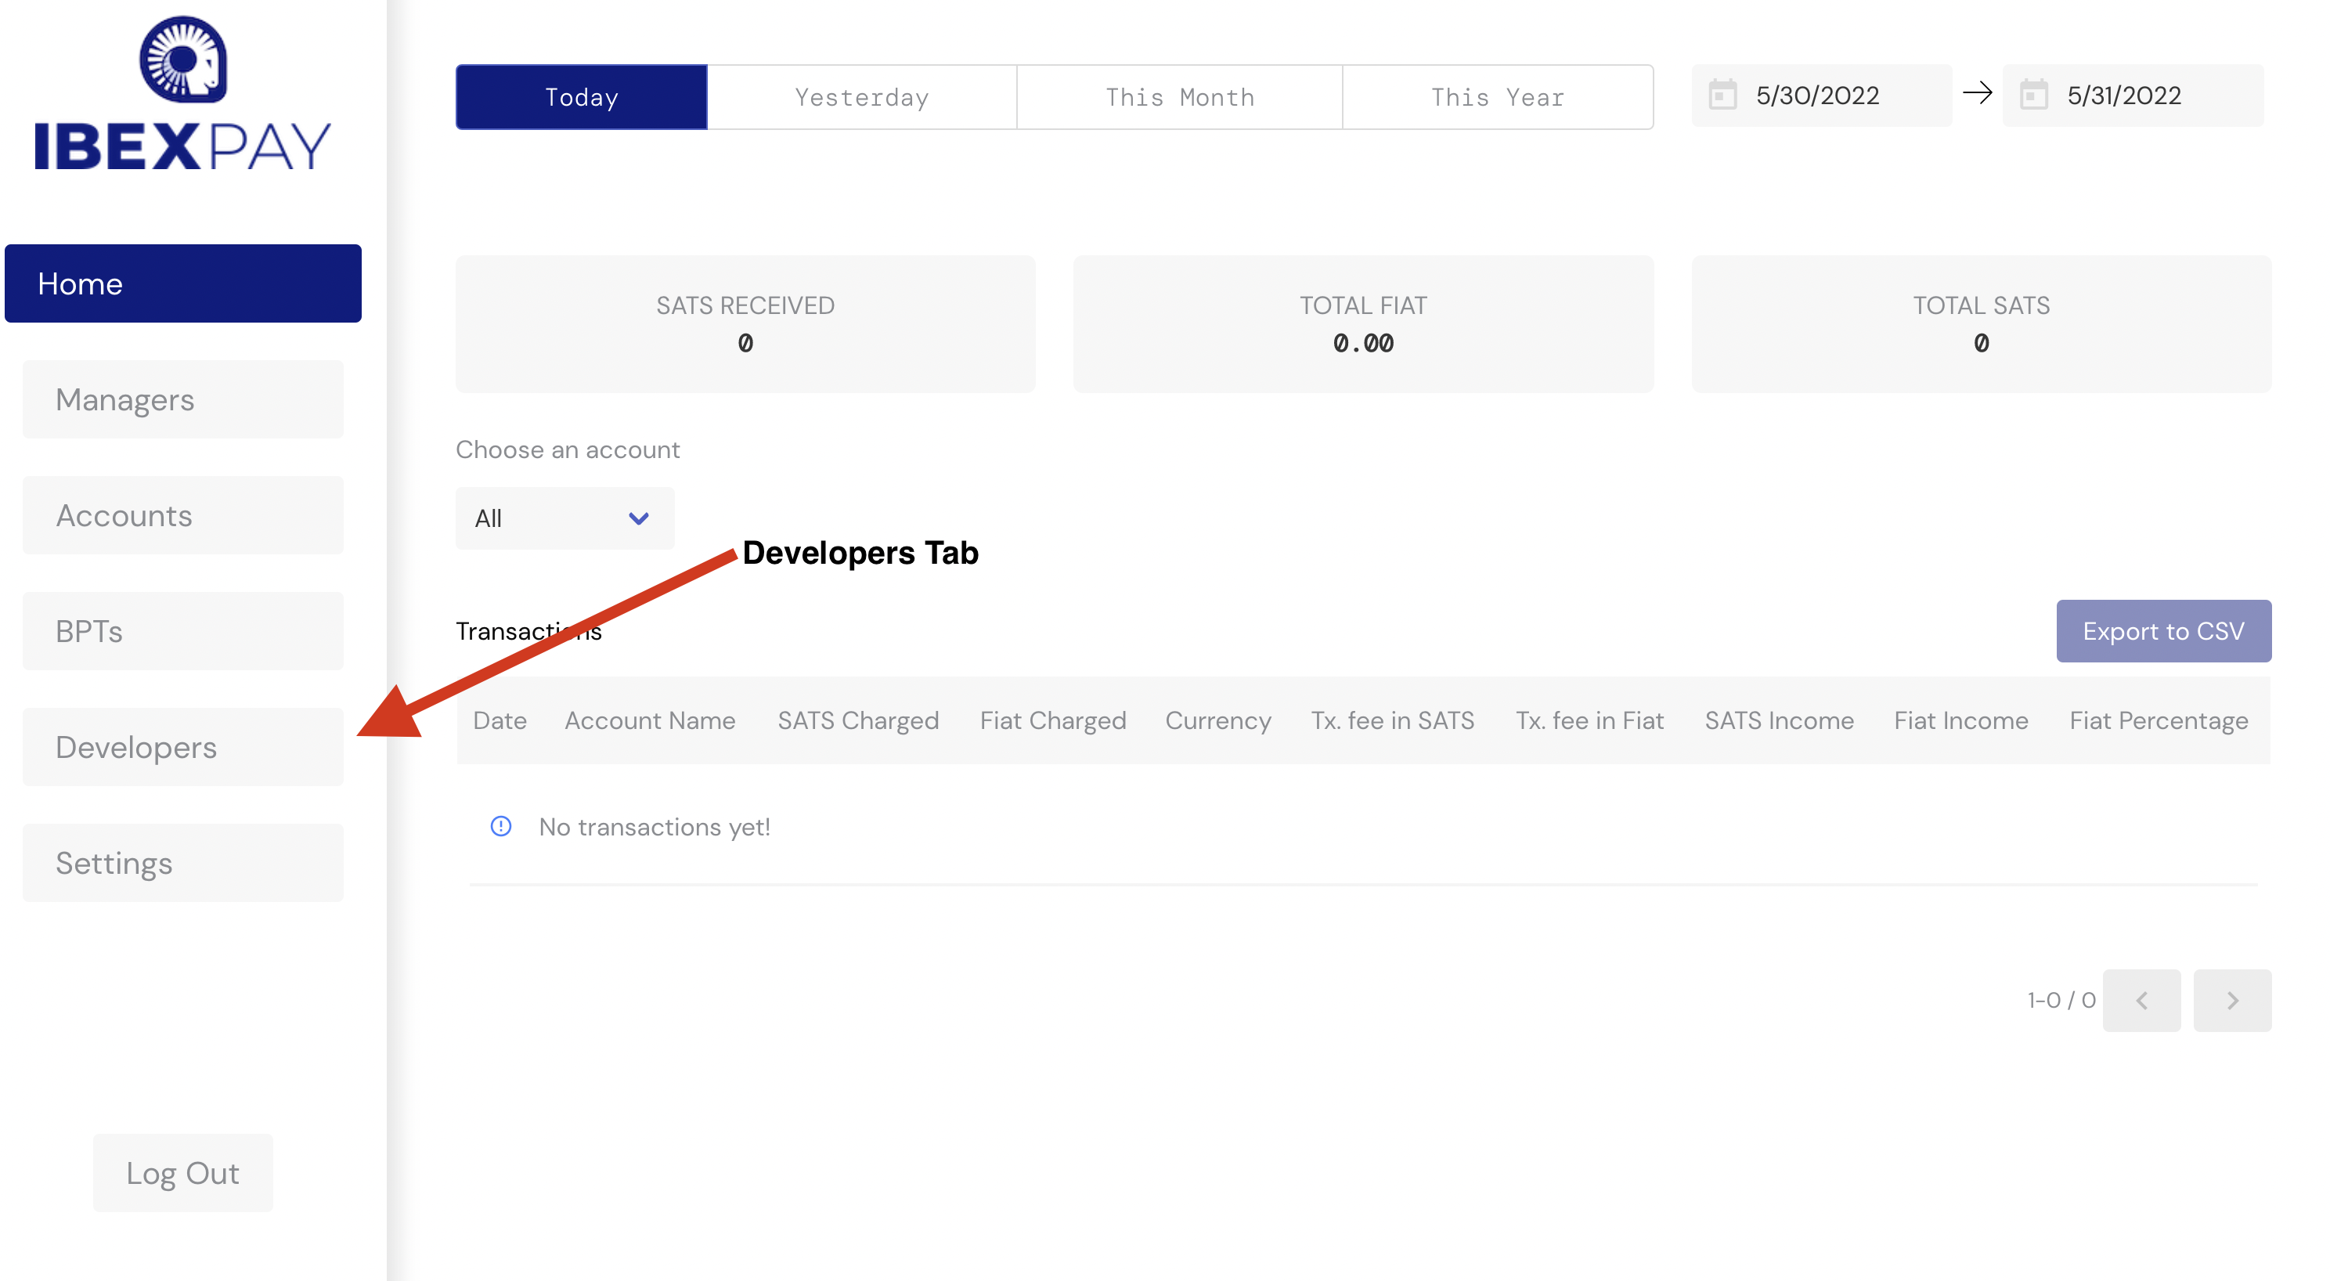Click the next page arrow
The height and width of the screenshot is (1281, 2330).
point(2231,1001)
